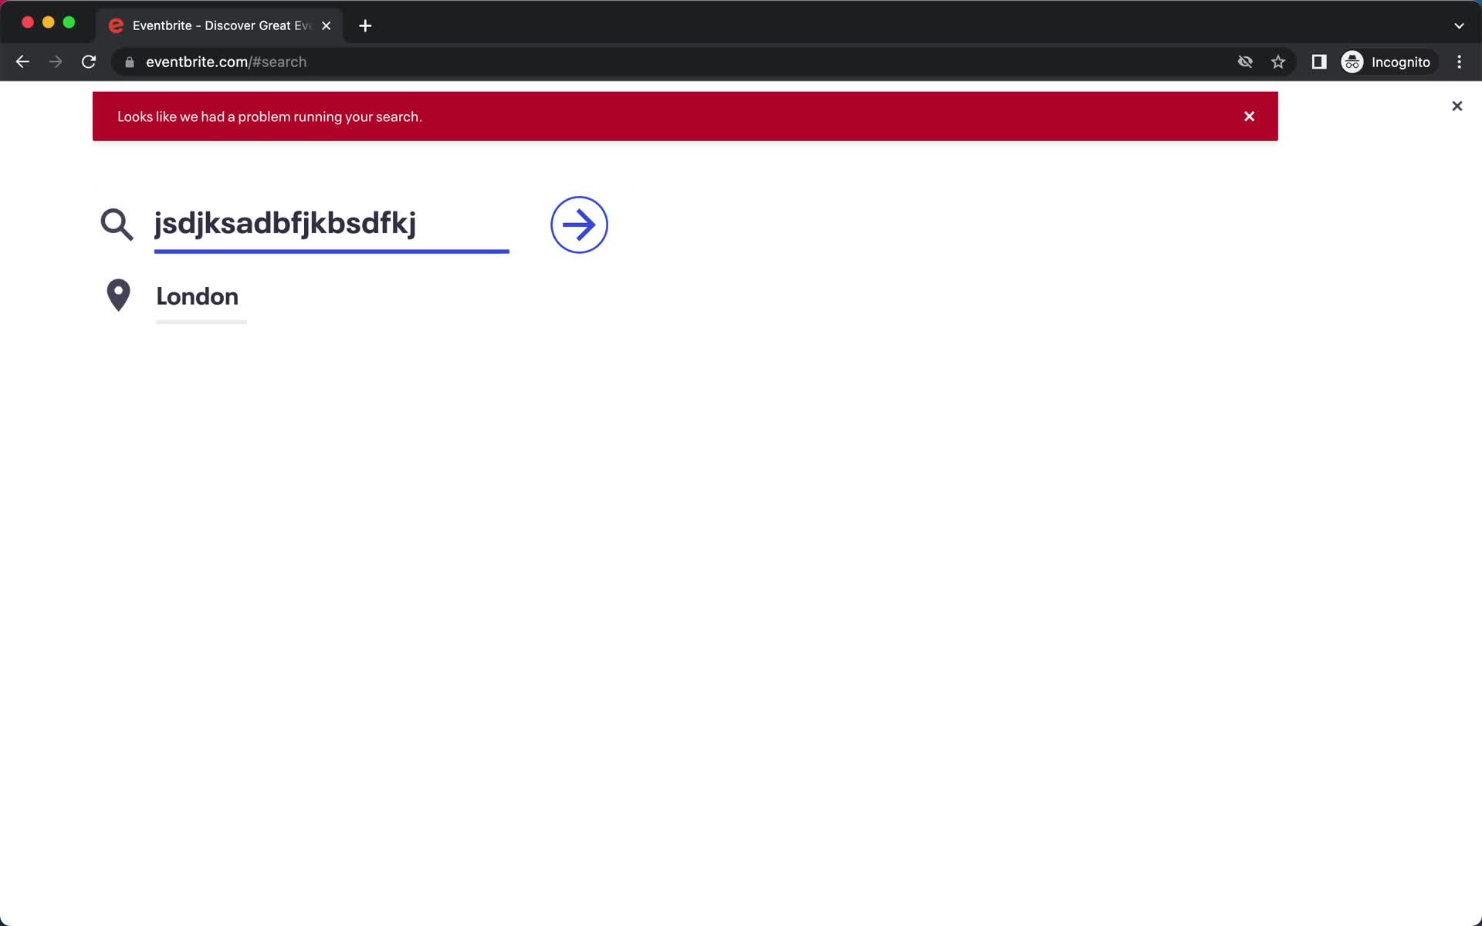Click the error message text in banner

tap(269, 117)
